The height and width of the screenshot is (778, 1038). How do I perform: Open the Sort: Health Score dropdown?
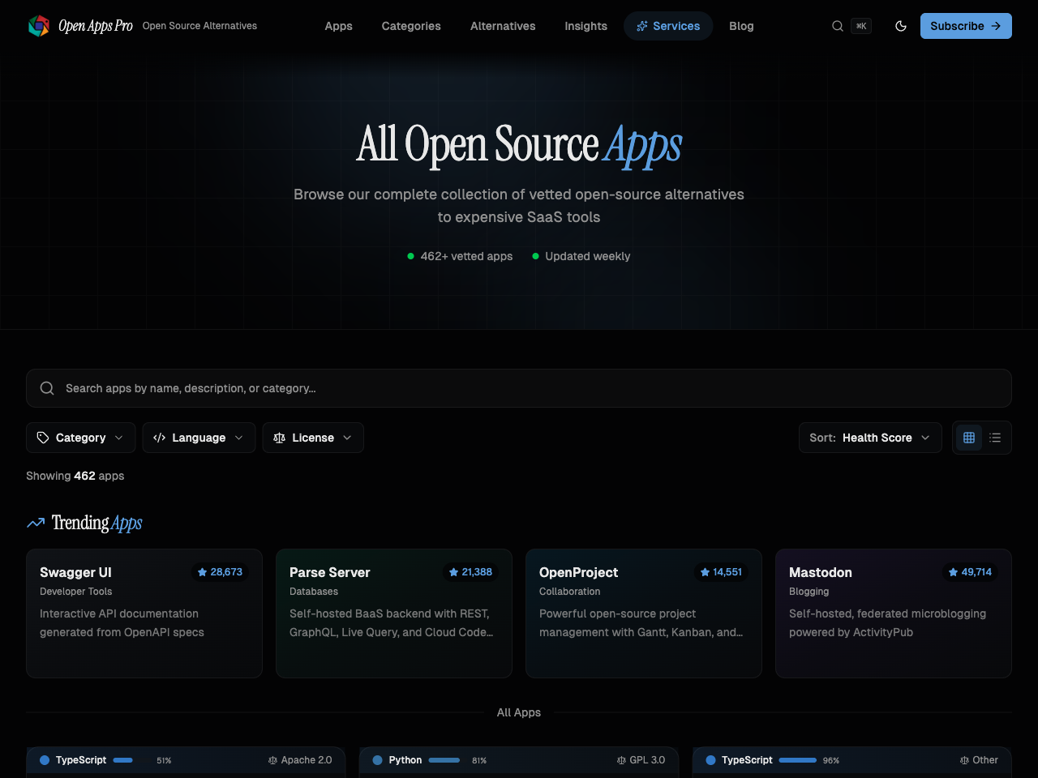tap(870, 438)
